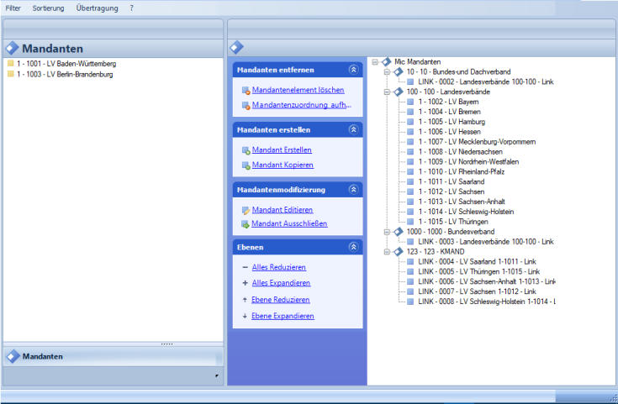Click the Mandantenelement löschen icon
618x404 pixels.
(x=245, y=90)
